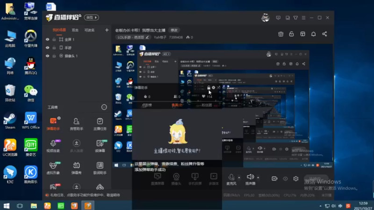Click the gear on 弹幕助手 floating window

click(x=214, y=88)
